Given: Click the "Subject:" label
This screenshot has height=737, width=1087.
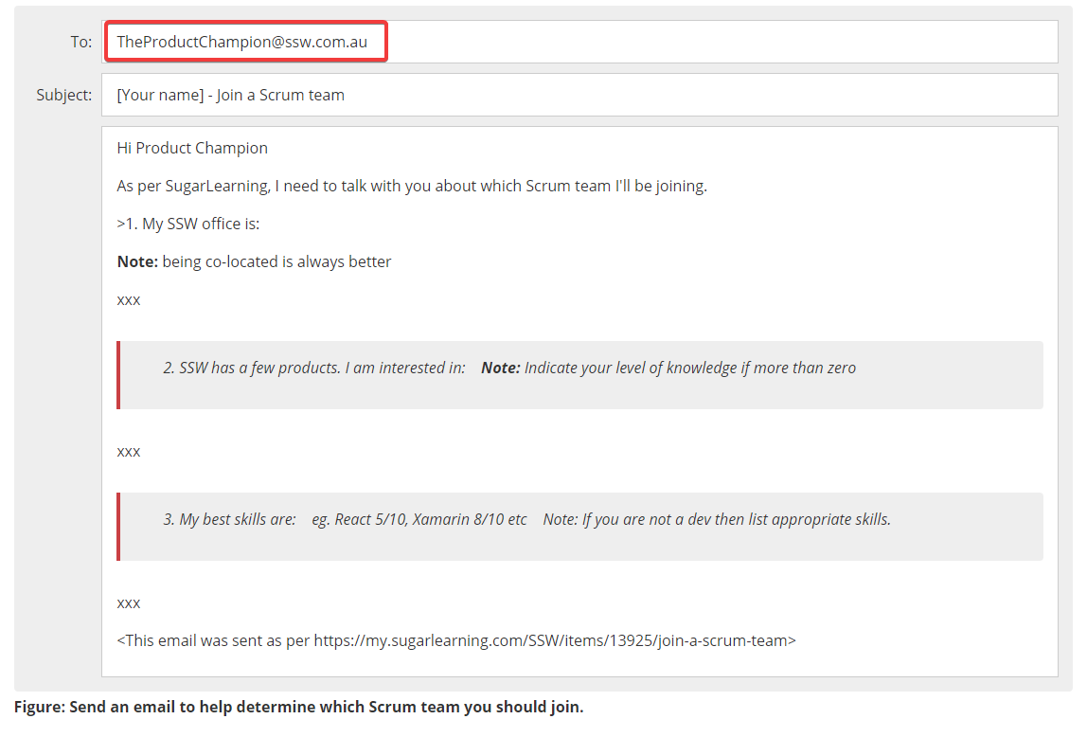Looking at the screenshot, I should (x=64, y=95).
